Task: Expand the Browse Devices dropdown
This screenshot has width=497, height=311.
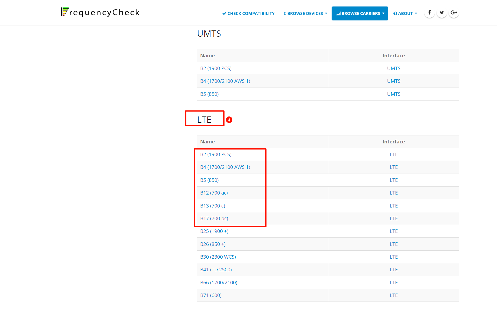Action: [305, 13]
